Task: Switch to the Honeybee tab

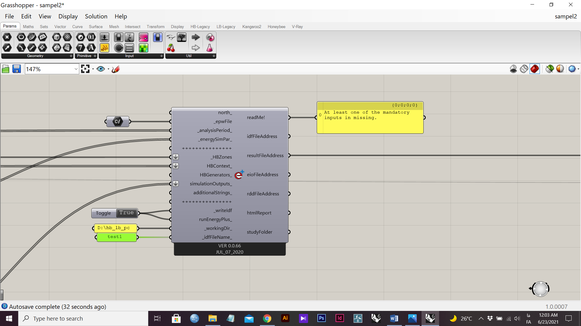Action: 276,27
